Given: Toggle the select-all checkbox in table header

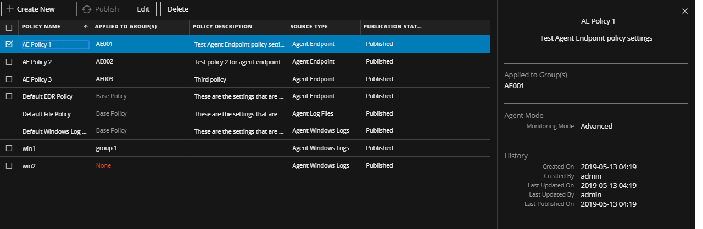Looking at the screenshot, I should tap(9, 27).
